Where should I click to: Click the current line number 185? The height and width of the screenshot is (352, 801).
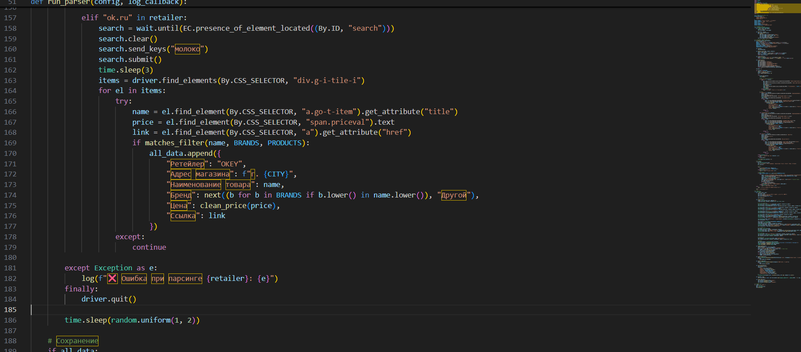[x=10, y=309]
